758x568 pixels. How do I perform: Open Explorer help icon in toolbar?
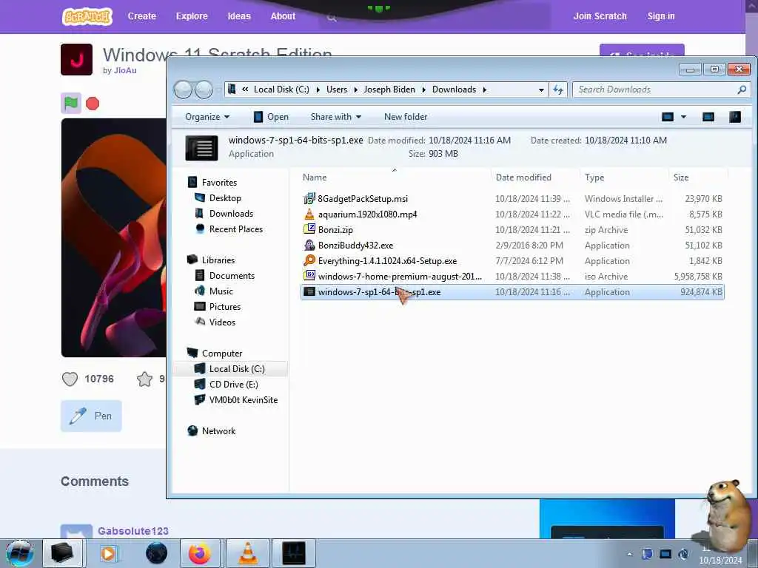[x=735, y=117]
